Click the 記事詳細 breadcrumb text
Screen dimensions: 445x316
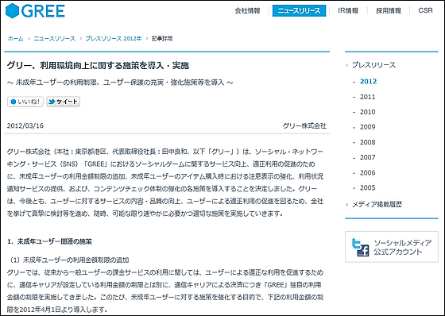pyautogui.click(x=162, y=38)
